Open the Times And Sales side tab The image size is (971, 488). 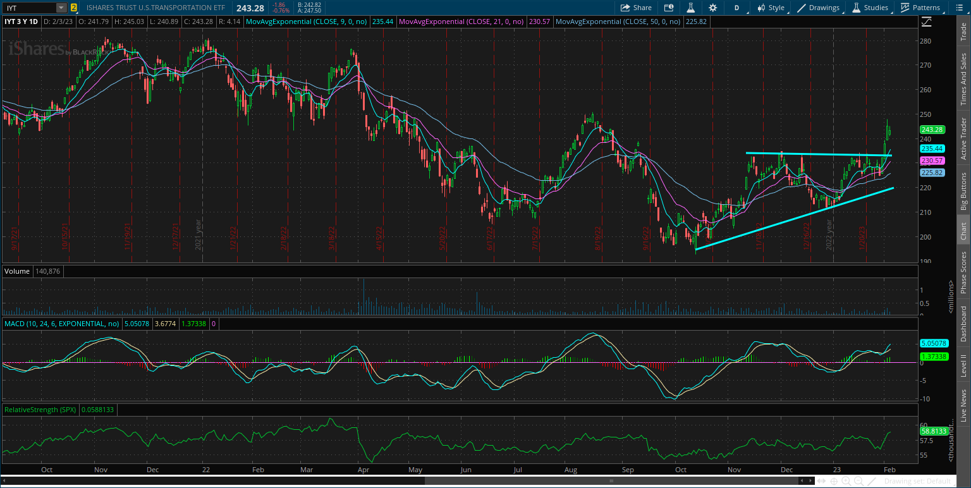[963, 80]
